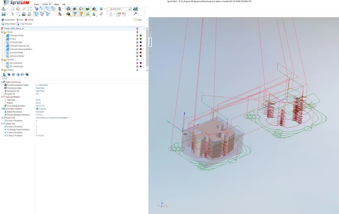The height and width of the screenshot is (214, 339).
Task: Collapse the Setup and tooling section
Action: click(2, 82)
